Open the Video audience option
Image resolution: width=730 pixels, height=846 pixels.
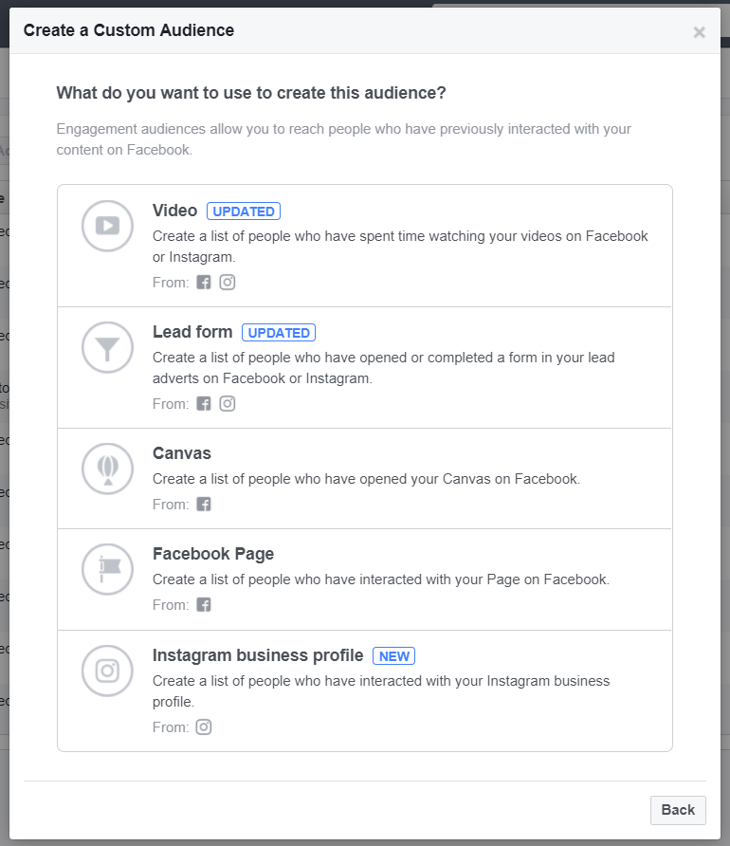pos(365,245)
